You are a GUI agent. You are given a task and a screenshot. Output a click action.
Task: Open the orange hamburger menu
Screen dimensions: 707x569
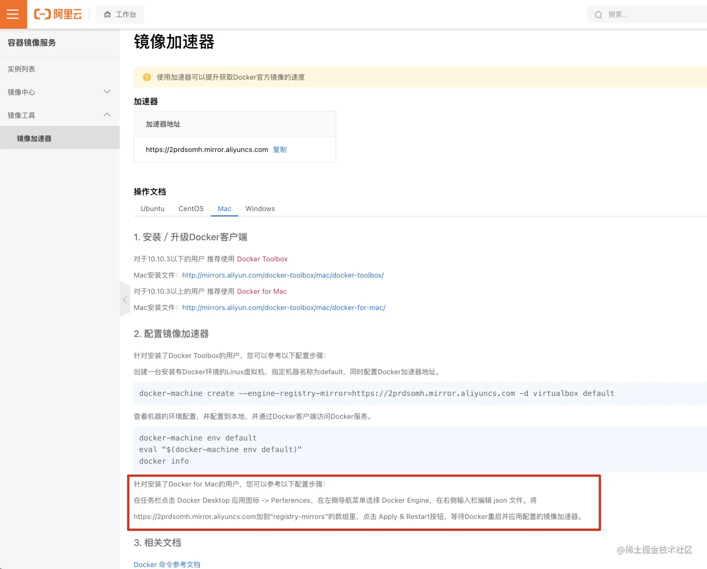point(13,14)
